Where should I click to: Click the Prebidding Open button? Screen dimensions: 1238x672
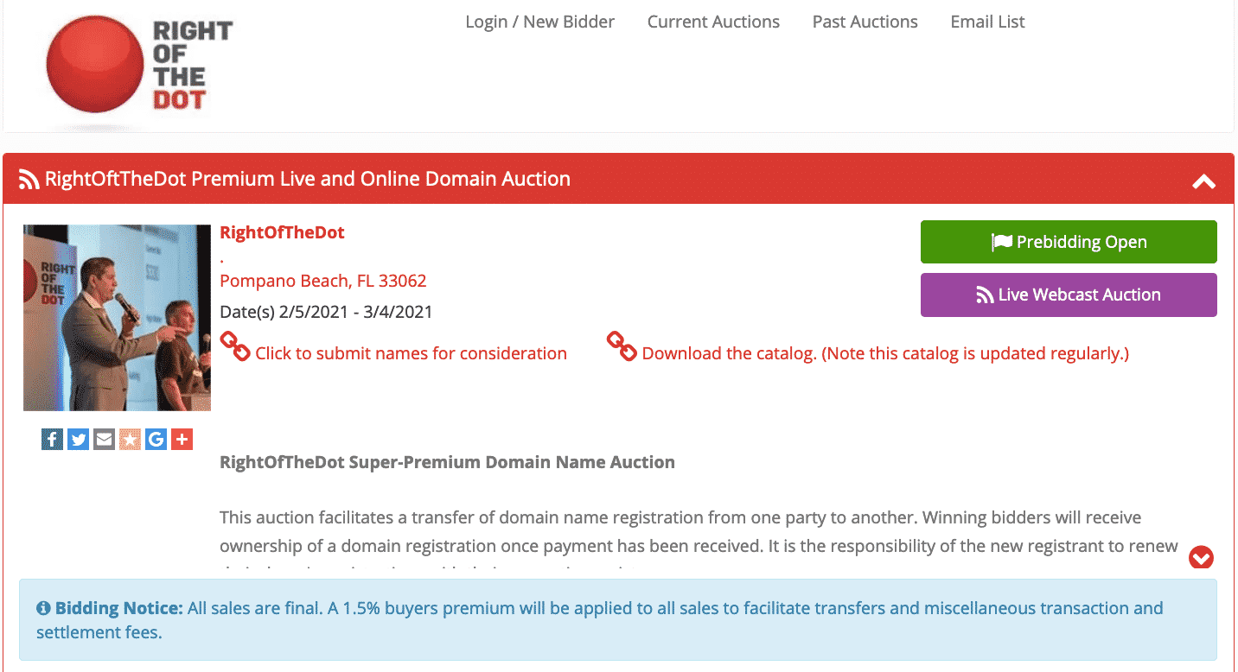pyautogui.click(x=1069, y=242)
